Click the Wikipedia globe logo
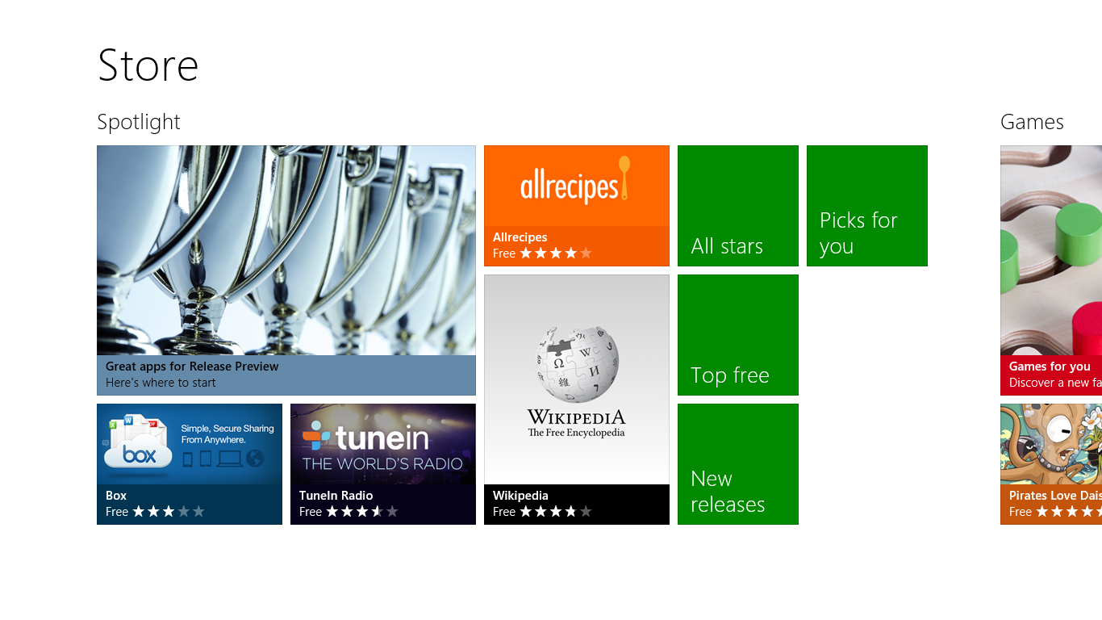The width and height of the screenshot is (1102, 620). [576, 365]
